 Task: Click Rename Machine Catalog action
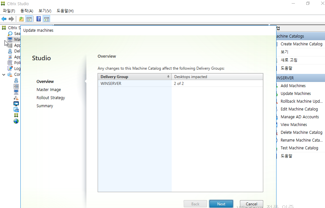302,140
